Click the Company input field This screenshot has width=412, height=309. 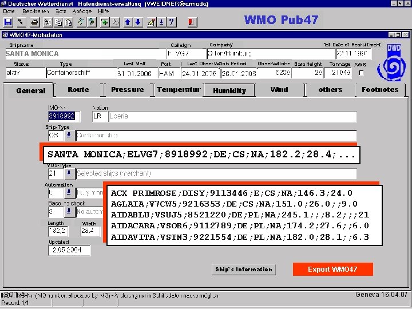coord(271,54)
